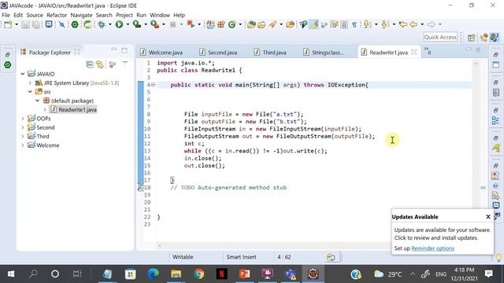504x283 pixels.
Task: Open the Run dropdown arrow
Action: (x=128, y=24)
